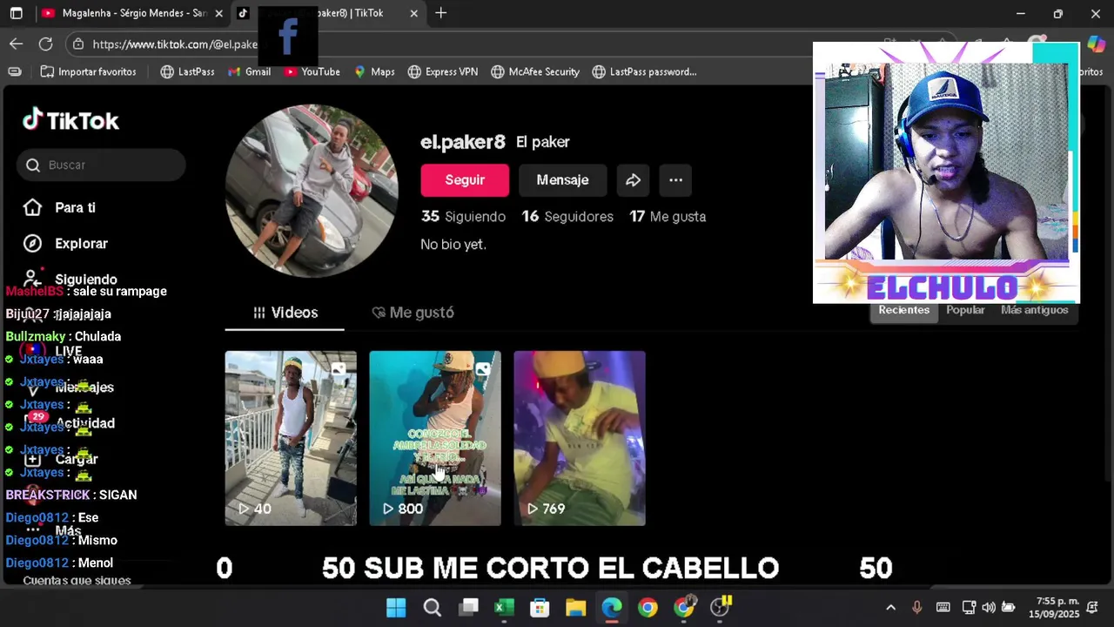Open LastPass bookmark

point(187,71)
